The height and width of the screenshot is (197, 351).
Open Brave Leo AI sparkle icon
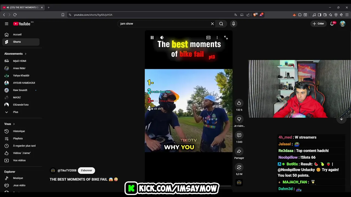point(330,15)
